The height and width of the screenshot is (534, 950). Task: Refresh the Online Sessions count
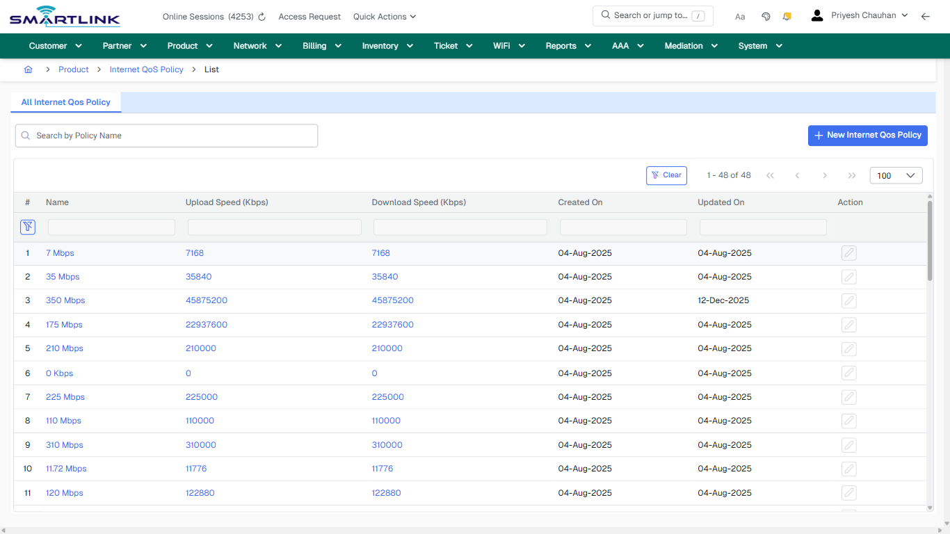(261, 16)
